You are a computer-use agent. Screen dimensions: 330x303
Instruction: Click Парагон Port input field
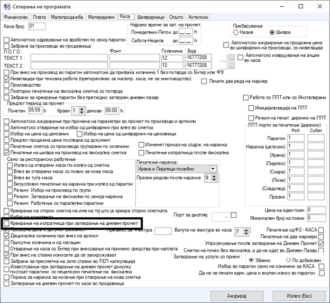point(296,138)
